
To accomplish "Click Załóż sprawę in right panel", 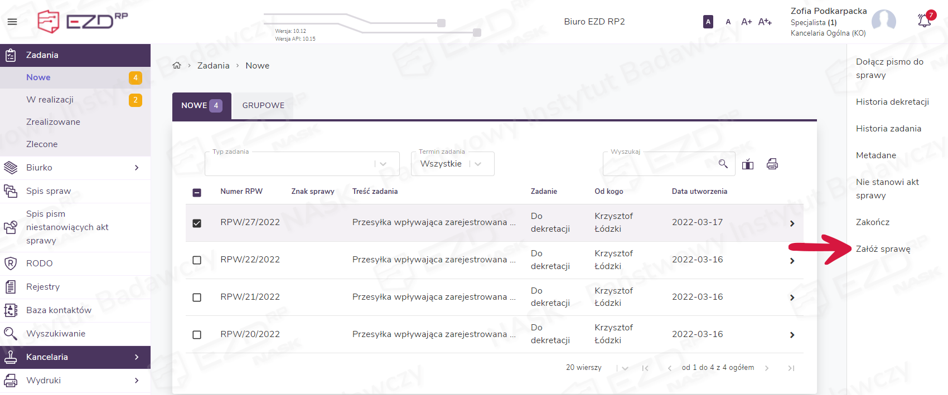I will click(x=883, y=249).
